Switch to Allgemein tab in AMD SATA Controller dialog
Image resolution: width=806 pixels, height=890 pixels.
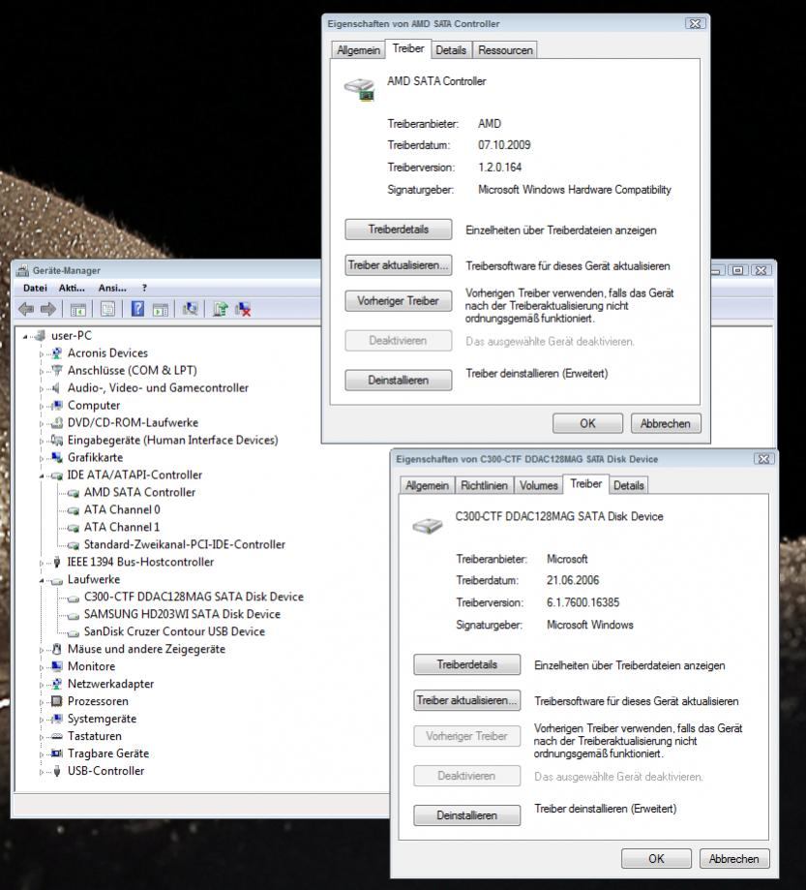tap(358, 50)
